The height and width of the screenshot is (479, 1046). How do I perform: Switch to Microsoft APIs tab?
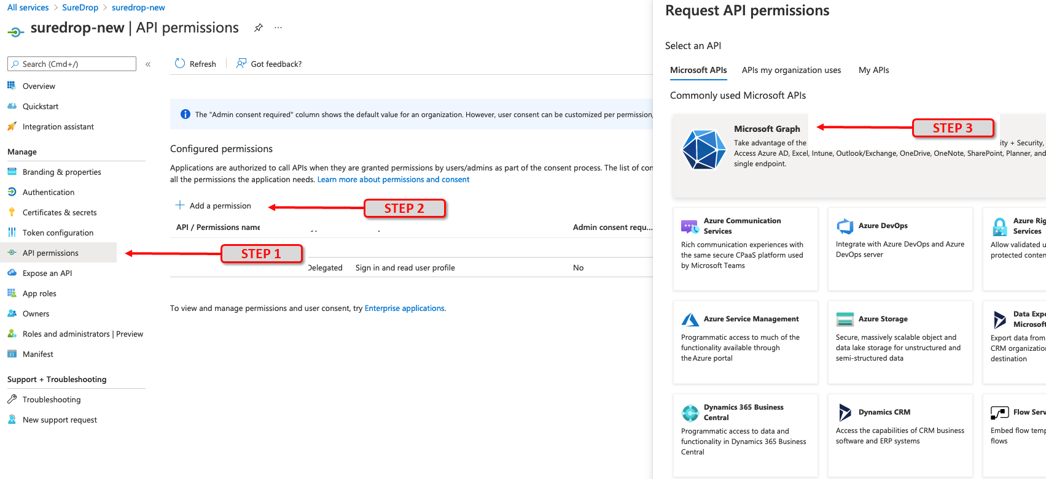tap(698, 70)
